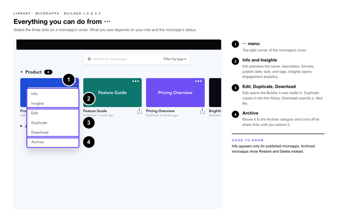Open the three-dots menu on Pricing Overview cover
This screenshot has height=217, width=338.
[199, 81]
